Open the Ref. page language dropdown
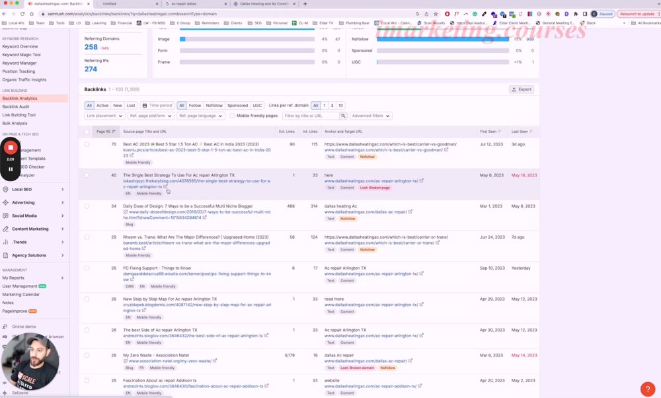Screen dimensions: 661x398 coord(201,116)
